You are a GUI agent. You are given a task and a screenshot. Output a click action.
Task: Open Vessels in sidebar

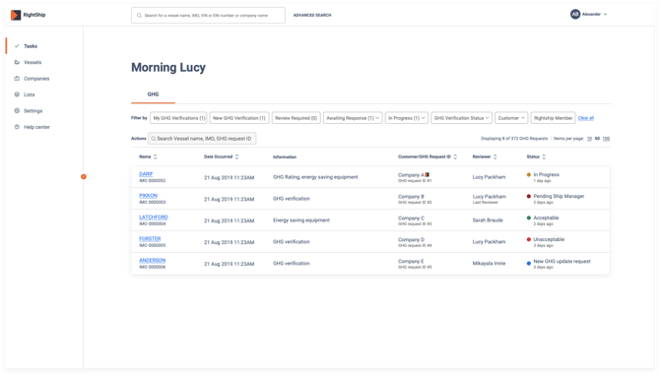click(x=33, y=62)
